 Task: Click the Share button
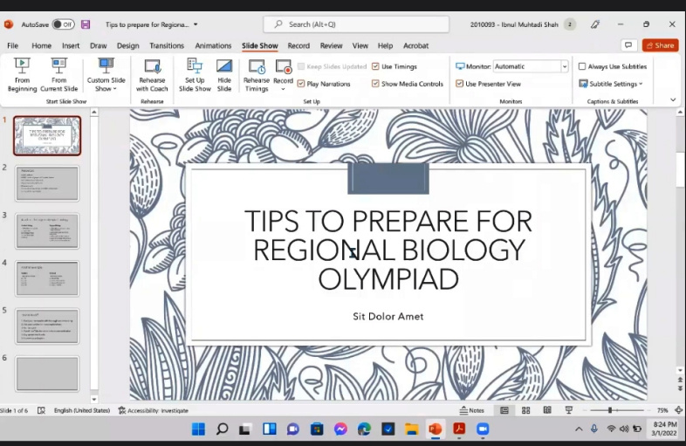coord(660,45)
